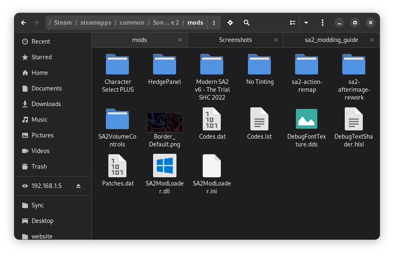Select the HedgePanel folder

[x=165, y=70]
